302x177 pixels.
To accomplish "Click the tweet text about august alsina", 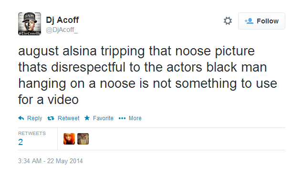I will click(148, 75).
